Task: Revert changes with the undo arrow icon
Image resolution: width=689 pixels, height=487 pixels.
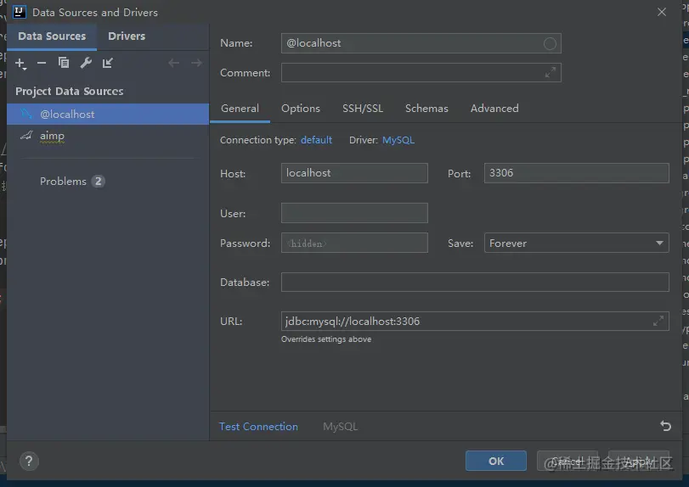Action: click(x=665, y=426)
